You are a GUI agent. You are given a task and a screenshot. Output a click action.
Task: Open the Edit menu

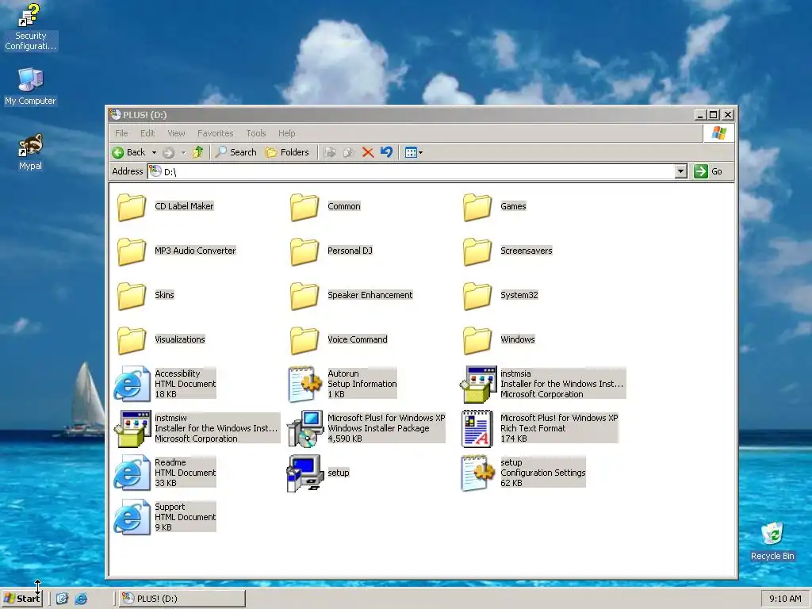click(x=147, y=133)
